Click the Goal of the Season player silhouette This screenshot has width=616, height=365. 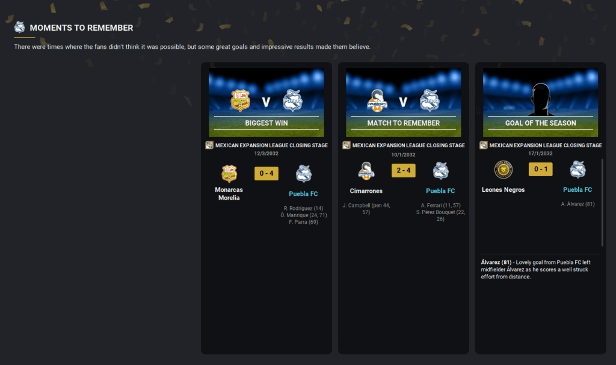[541, 99]
